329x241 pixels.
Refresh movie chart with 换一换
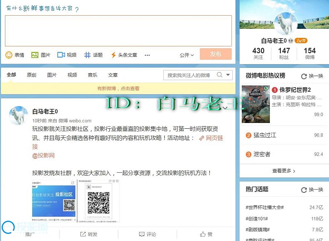coord(312,76)
